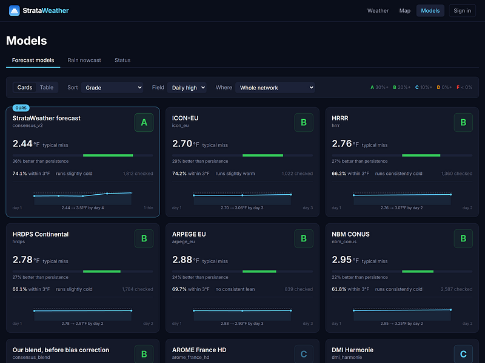Viewport: 485px width, 363px height.
Task: Switch to the Rain nowcast tab
Action: [84, 60]
